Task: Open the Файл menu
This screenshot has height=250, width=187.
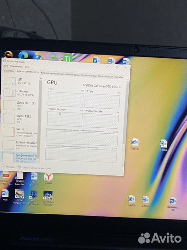Action: click(x=6, y=66)
